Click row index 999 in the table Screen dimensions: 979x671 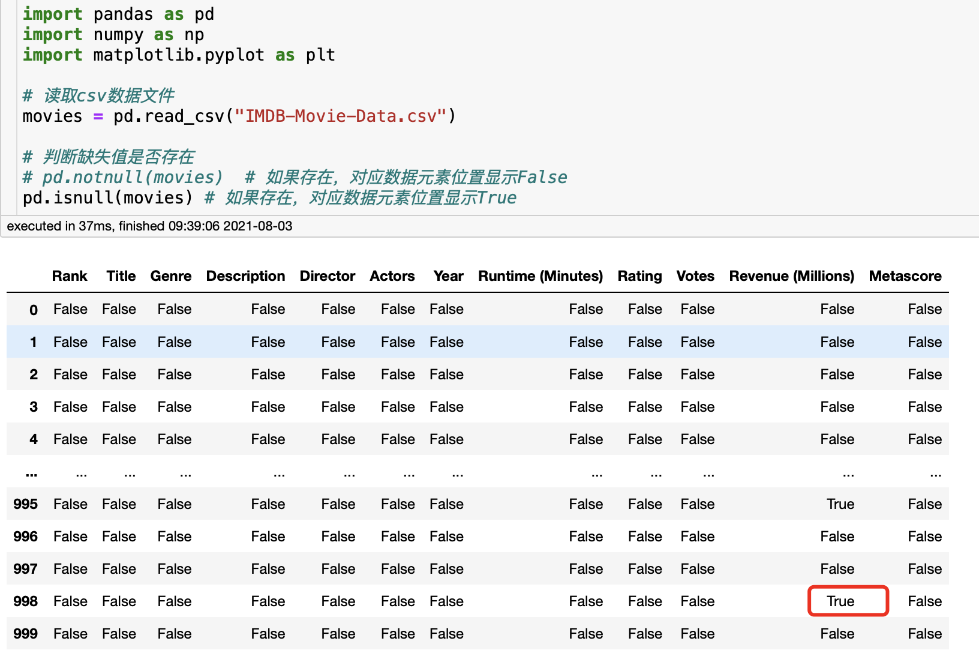point(26,634)
